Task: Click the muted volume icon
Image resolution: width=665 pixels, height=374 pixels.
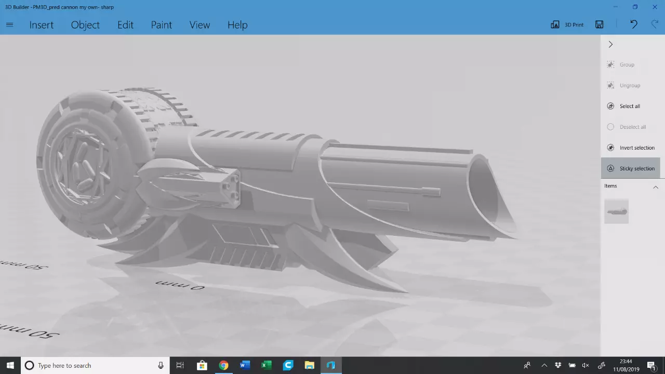Action: pos(586,365)
